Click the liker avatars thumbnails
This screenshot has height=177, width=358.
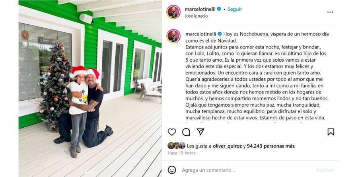[x=177, y=146]
